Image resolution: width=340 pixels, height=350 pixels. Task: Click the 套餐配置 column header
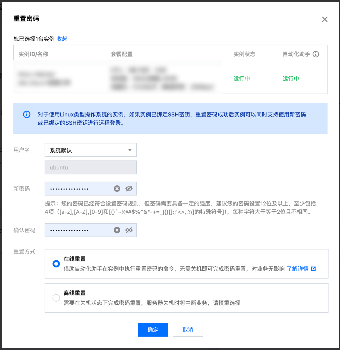tap(122, 54)
